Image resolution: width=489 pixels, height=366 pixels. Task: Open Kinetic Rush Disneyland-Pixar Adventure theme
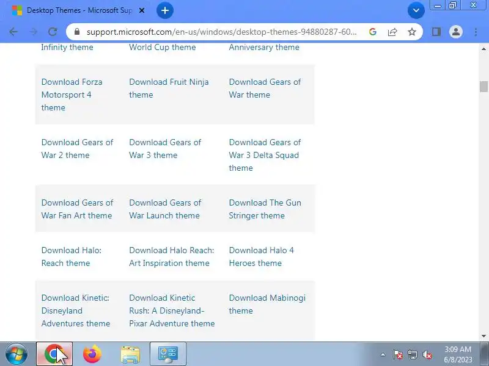point(172,310)
